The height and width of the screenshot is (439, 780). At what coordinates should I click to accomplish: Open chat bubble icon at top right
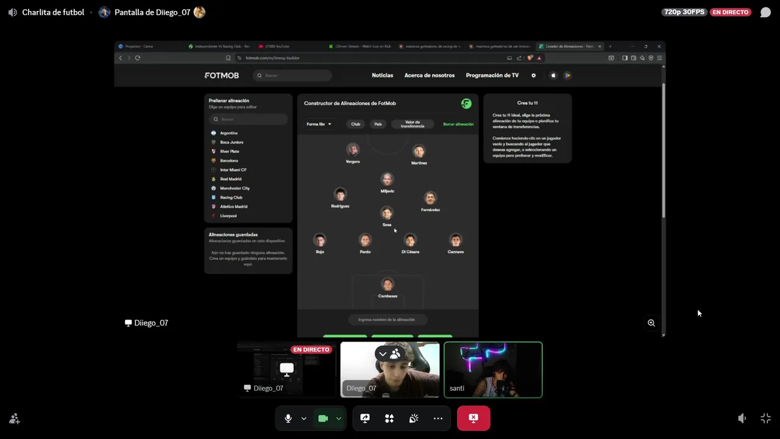pyautogui.click(x=765, y=12)
